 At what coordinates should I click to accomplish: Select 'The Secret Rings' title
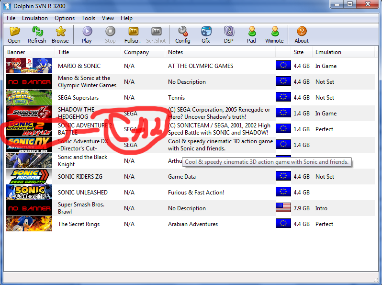point(79,224)
